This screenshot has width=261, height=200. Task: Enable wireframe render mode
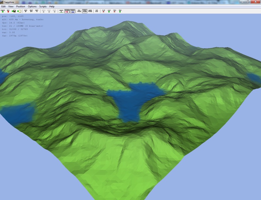(90, 11)
